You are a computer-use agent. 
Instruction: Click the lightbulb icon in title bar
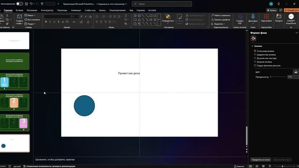click(278, 4)
